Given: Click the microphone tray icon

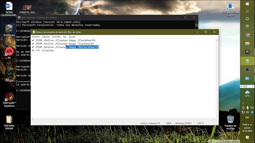Looking at the screenshot, I should point(247,108).
